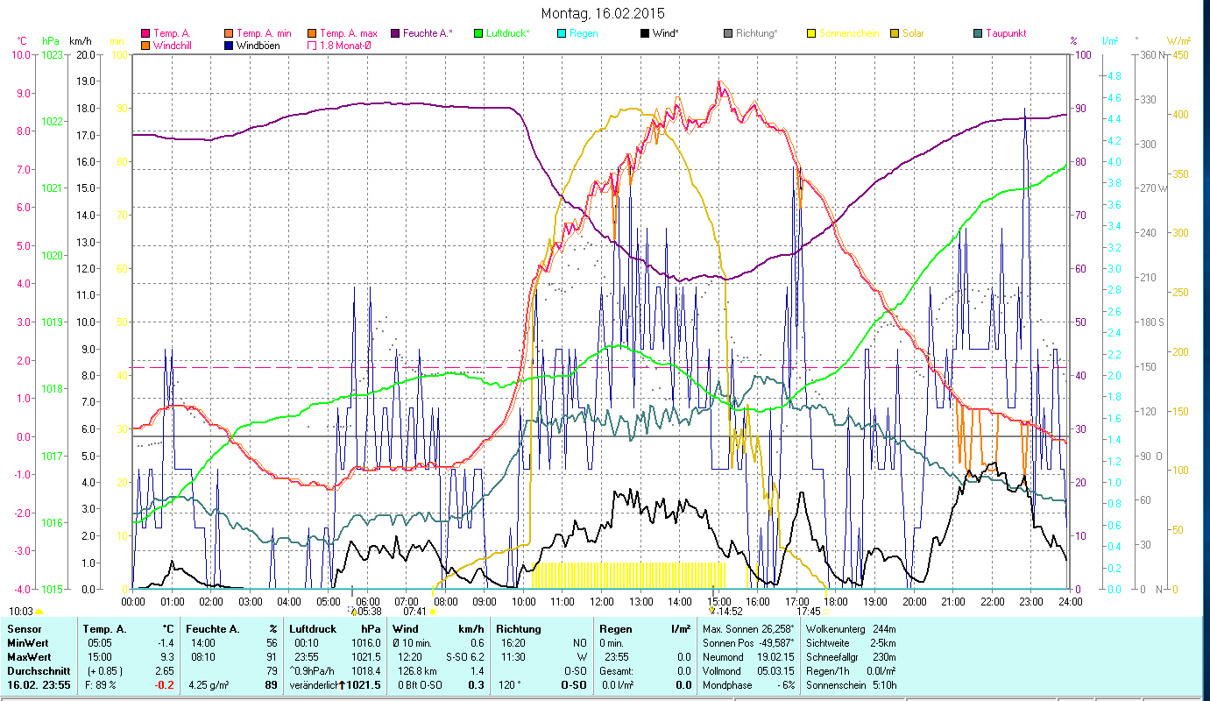The image size is (1210, 701).
Task: Click the sun icon beside 10:03
Action: coord(39,612)
